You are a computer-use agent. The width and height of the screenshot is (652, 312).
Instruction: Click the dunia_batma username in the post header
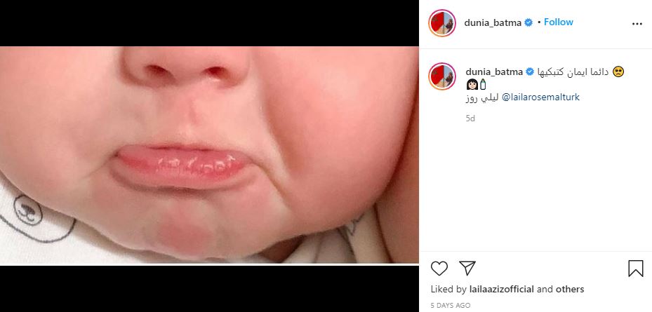[493, 22]
